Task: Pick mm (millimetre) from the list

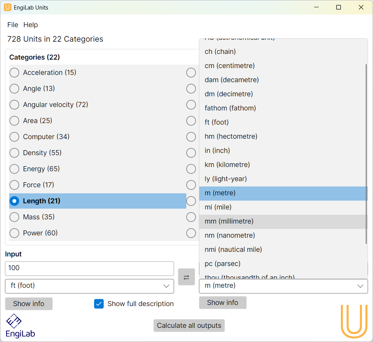Action: (x=229, y=221)
